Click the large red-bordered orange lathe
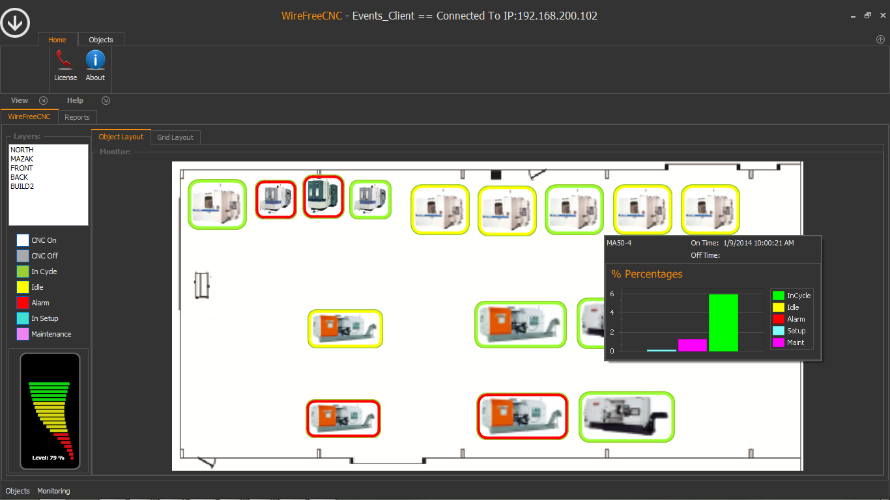 (x=523, y=416)
